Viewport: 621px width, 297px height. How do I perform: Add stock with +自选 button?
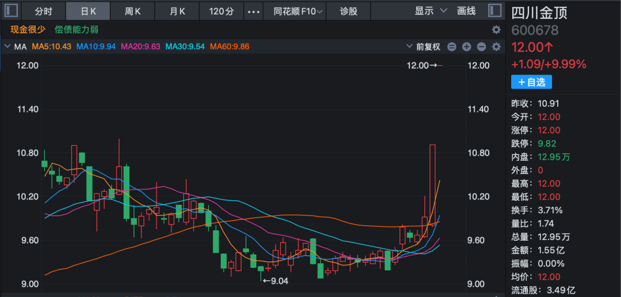pos(531,82)
